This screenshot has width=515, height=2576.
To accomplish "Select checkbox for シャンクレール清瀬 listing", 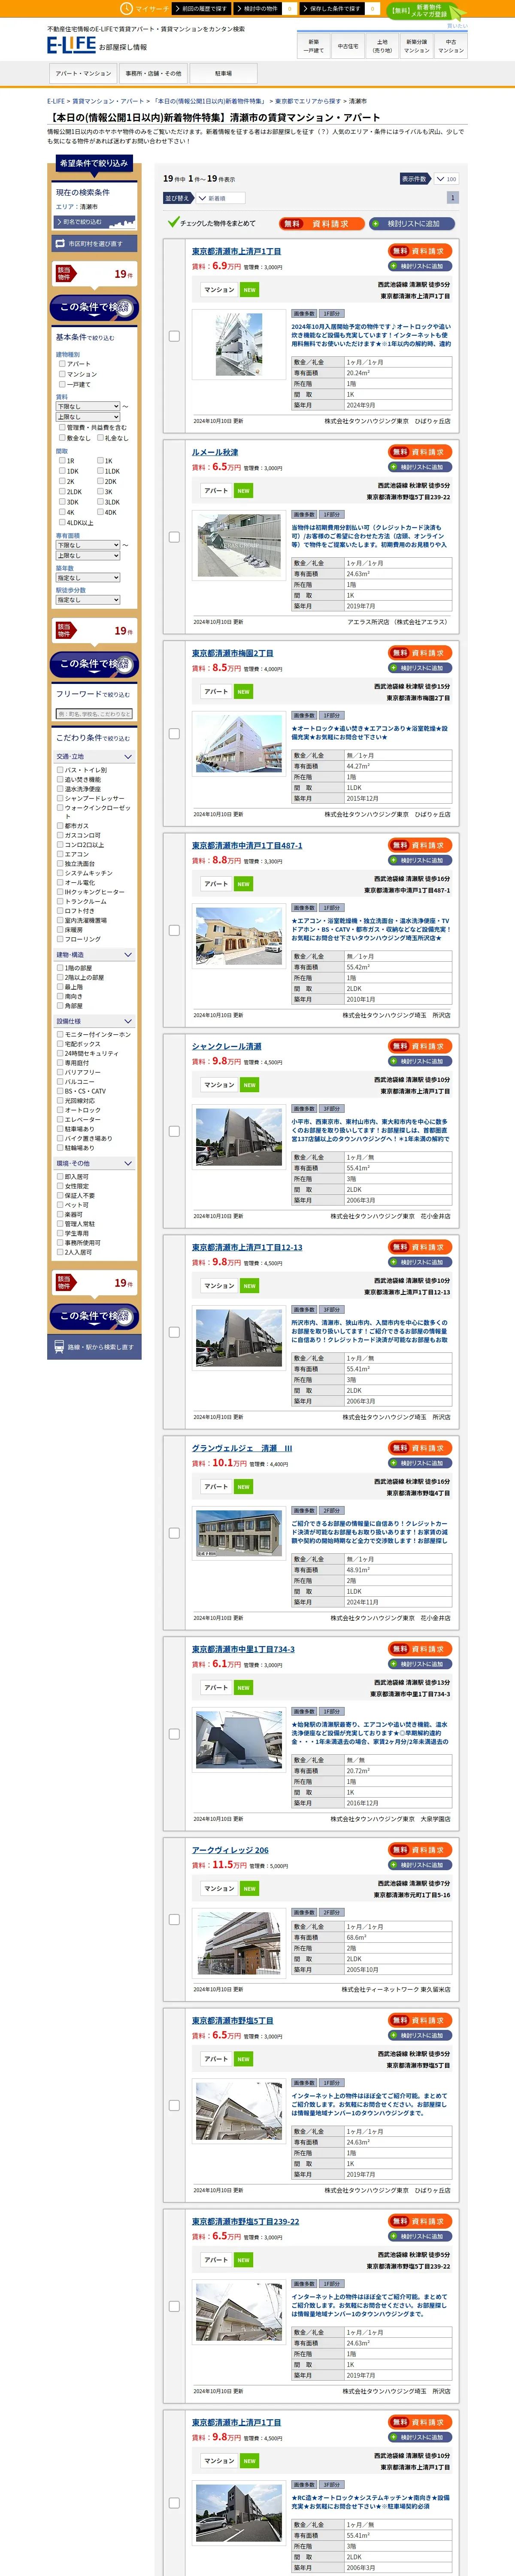I will 174,1131.
